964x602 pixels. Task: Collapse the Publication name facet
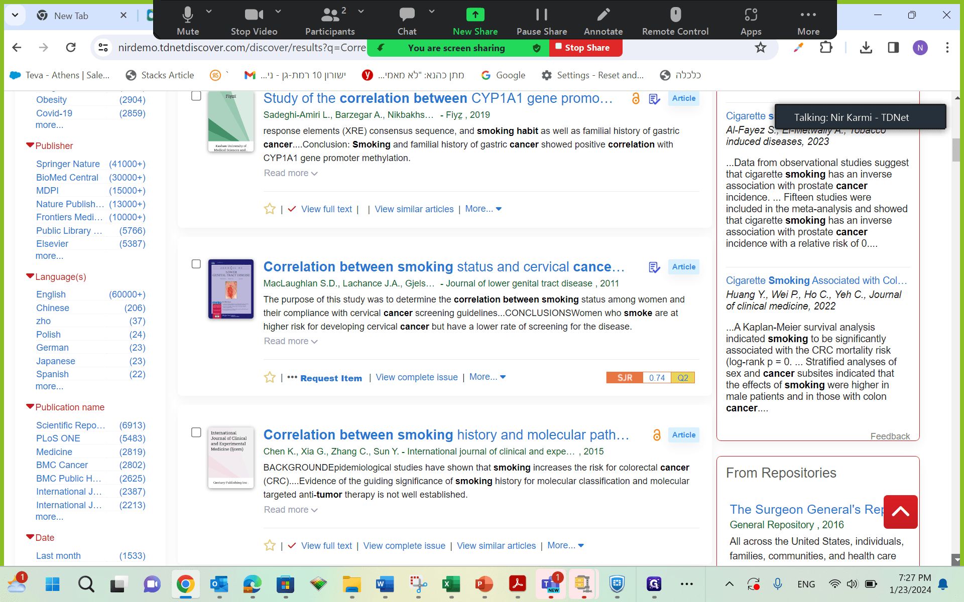30,407
